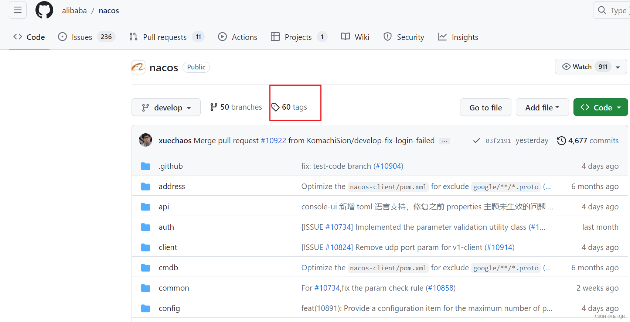The image size is (630, 322).
Task: Open commit hash 03f2191
Action: (x=498, y=141)
